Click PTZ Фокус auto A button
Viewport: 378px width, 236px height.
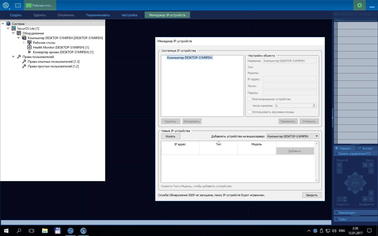365,165
